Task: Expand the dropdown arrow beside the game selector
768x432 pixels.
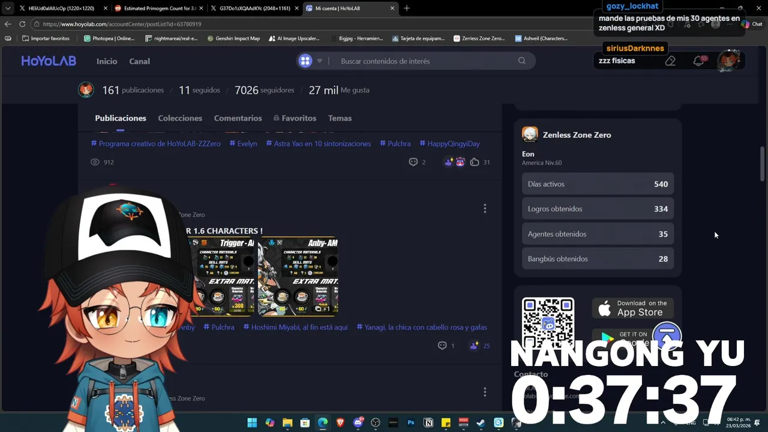Action: 320,61
